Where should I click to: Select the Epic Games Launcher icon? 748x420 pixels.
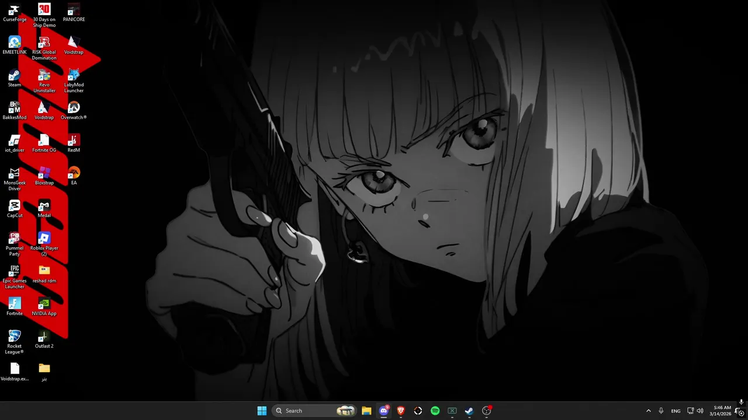(15, 277)
